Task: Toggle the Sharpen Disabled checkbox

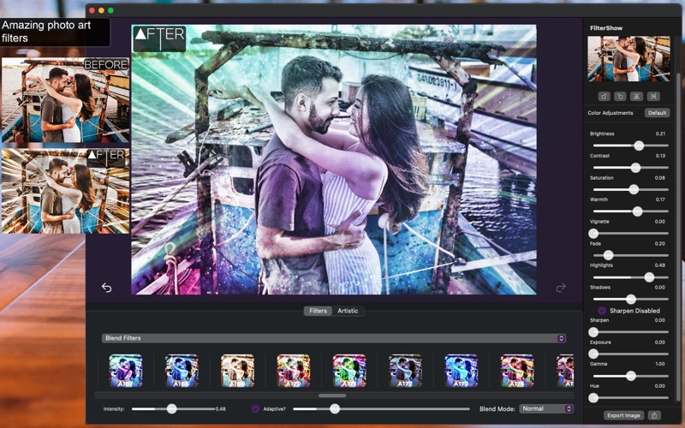Action: [602, 311]
